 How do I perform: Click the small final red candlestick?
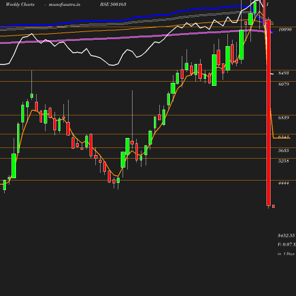click(274, 206)
